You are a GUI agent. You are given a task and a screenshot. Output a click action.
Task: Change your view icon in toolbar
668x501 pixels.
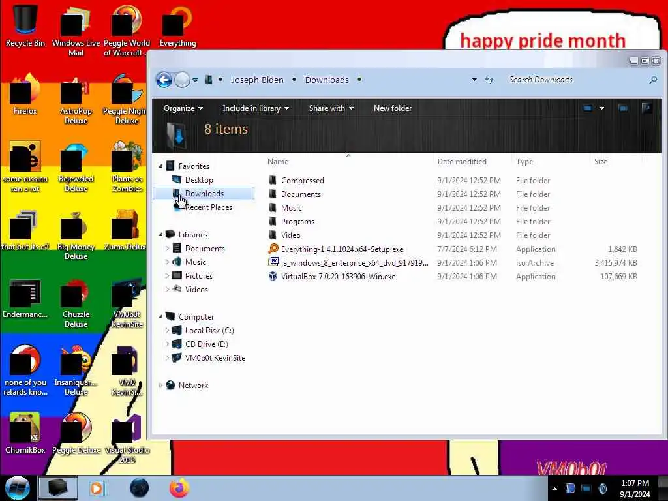point(587,108)
